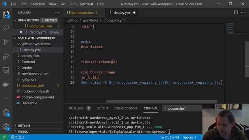Expand the MySQL section
Viewport: 249px width, 140px height.
click(38, 131)
